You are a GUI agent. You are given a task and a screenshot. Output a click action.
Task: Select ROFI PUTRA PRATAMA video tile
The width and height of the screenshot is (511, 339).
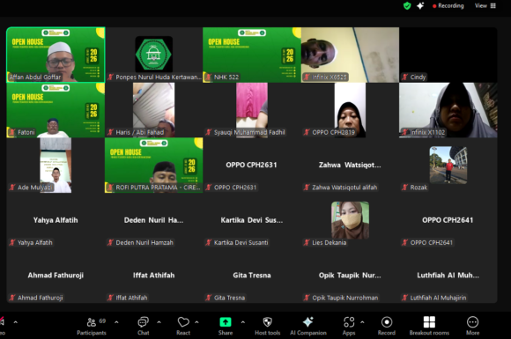point(154,166)
